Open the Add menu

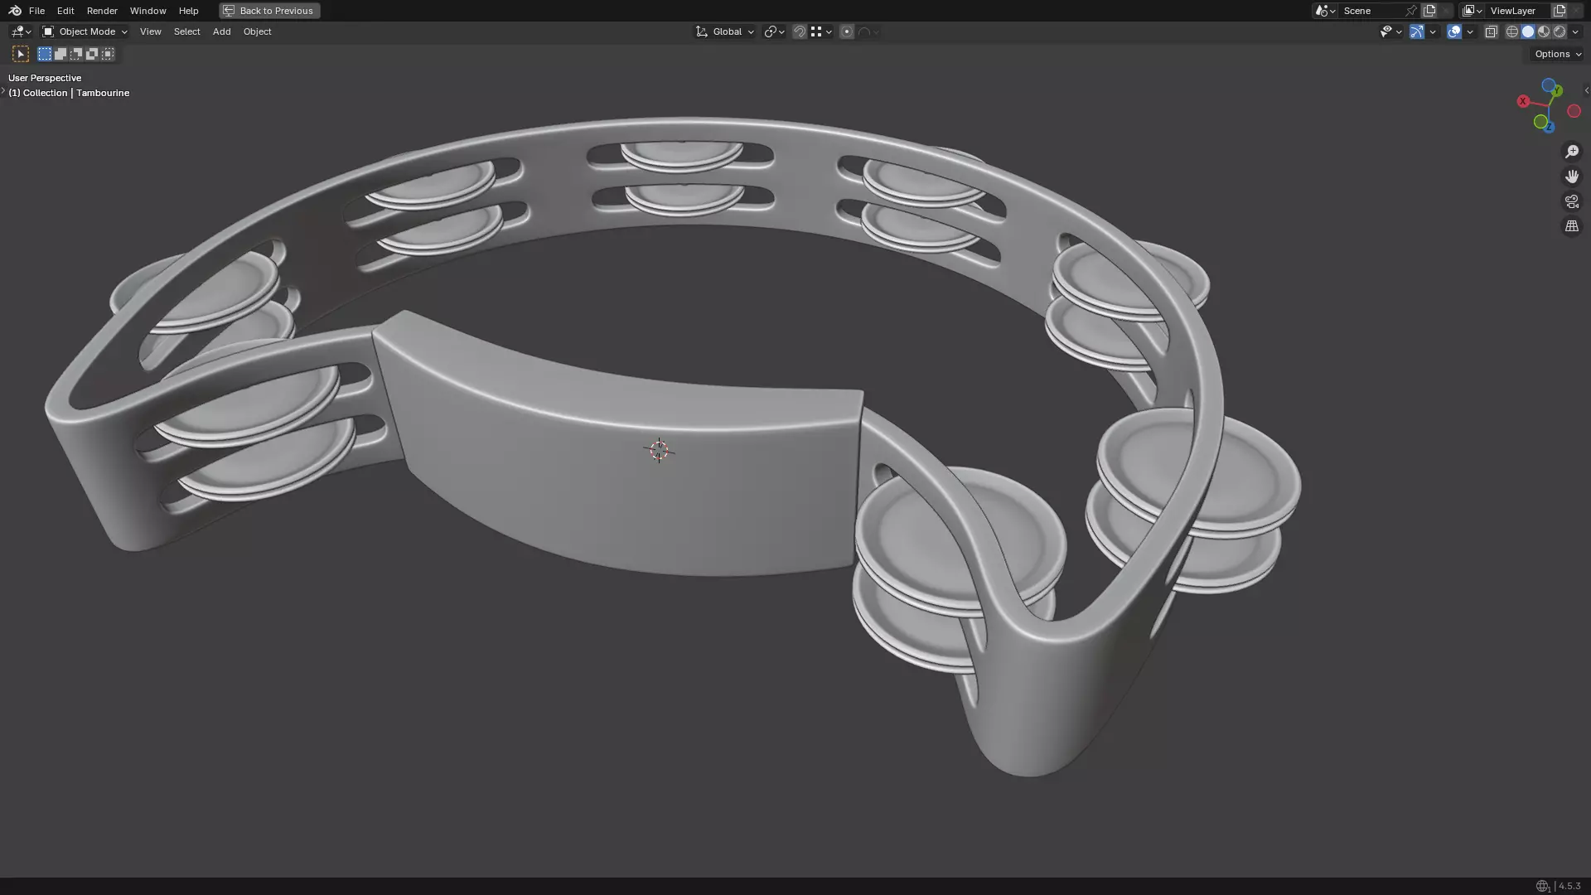click(x=221, y=31)
